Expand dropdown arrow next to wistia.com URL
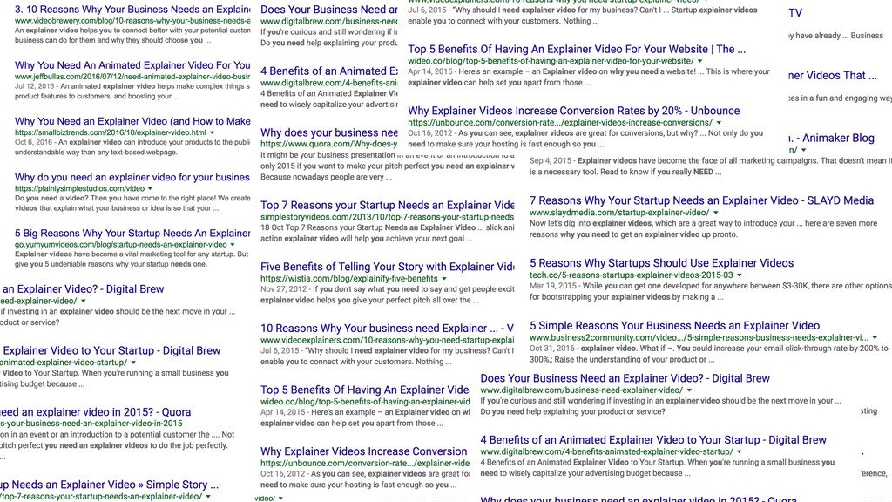This screenshot has height=502, width=892. 444,279
